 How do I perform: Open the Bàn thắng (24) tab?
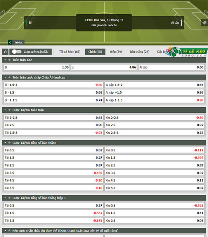point(140,52)
